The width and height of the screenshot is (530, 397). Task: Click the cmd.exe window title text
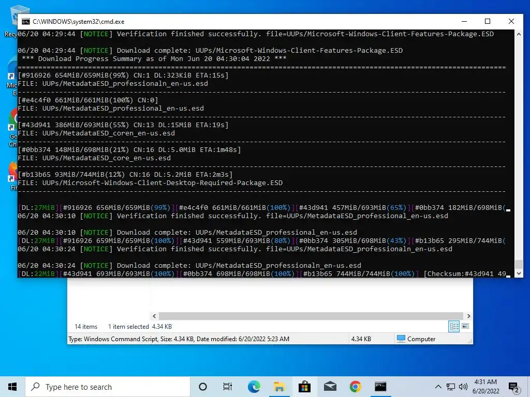[x=79, y=22]
